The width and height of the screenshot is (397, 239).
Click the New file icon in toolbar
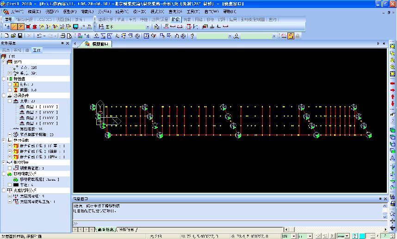click(x=7, y=36)
